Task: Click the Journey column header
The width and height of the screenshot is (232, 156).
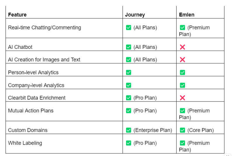Action: point(135,15)
